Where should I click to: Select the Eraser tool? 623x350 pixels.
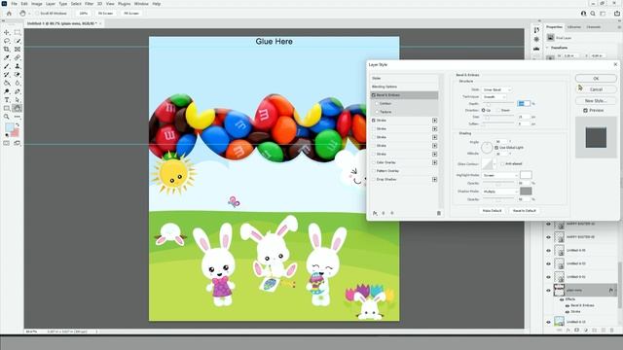pos(18,75)
